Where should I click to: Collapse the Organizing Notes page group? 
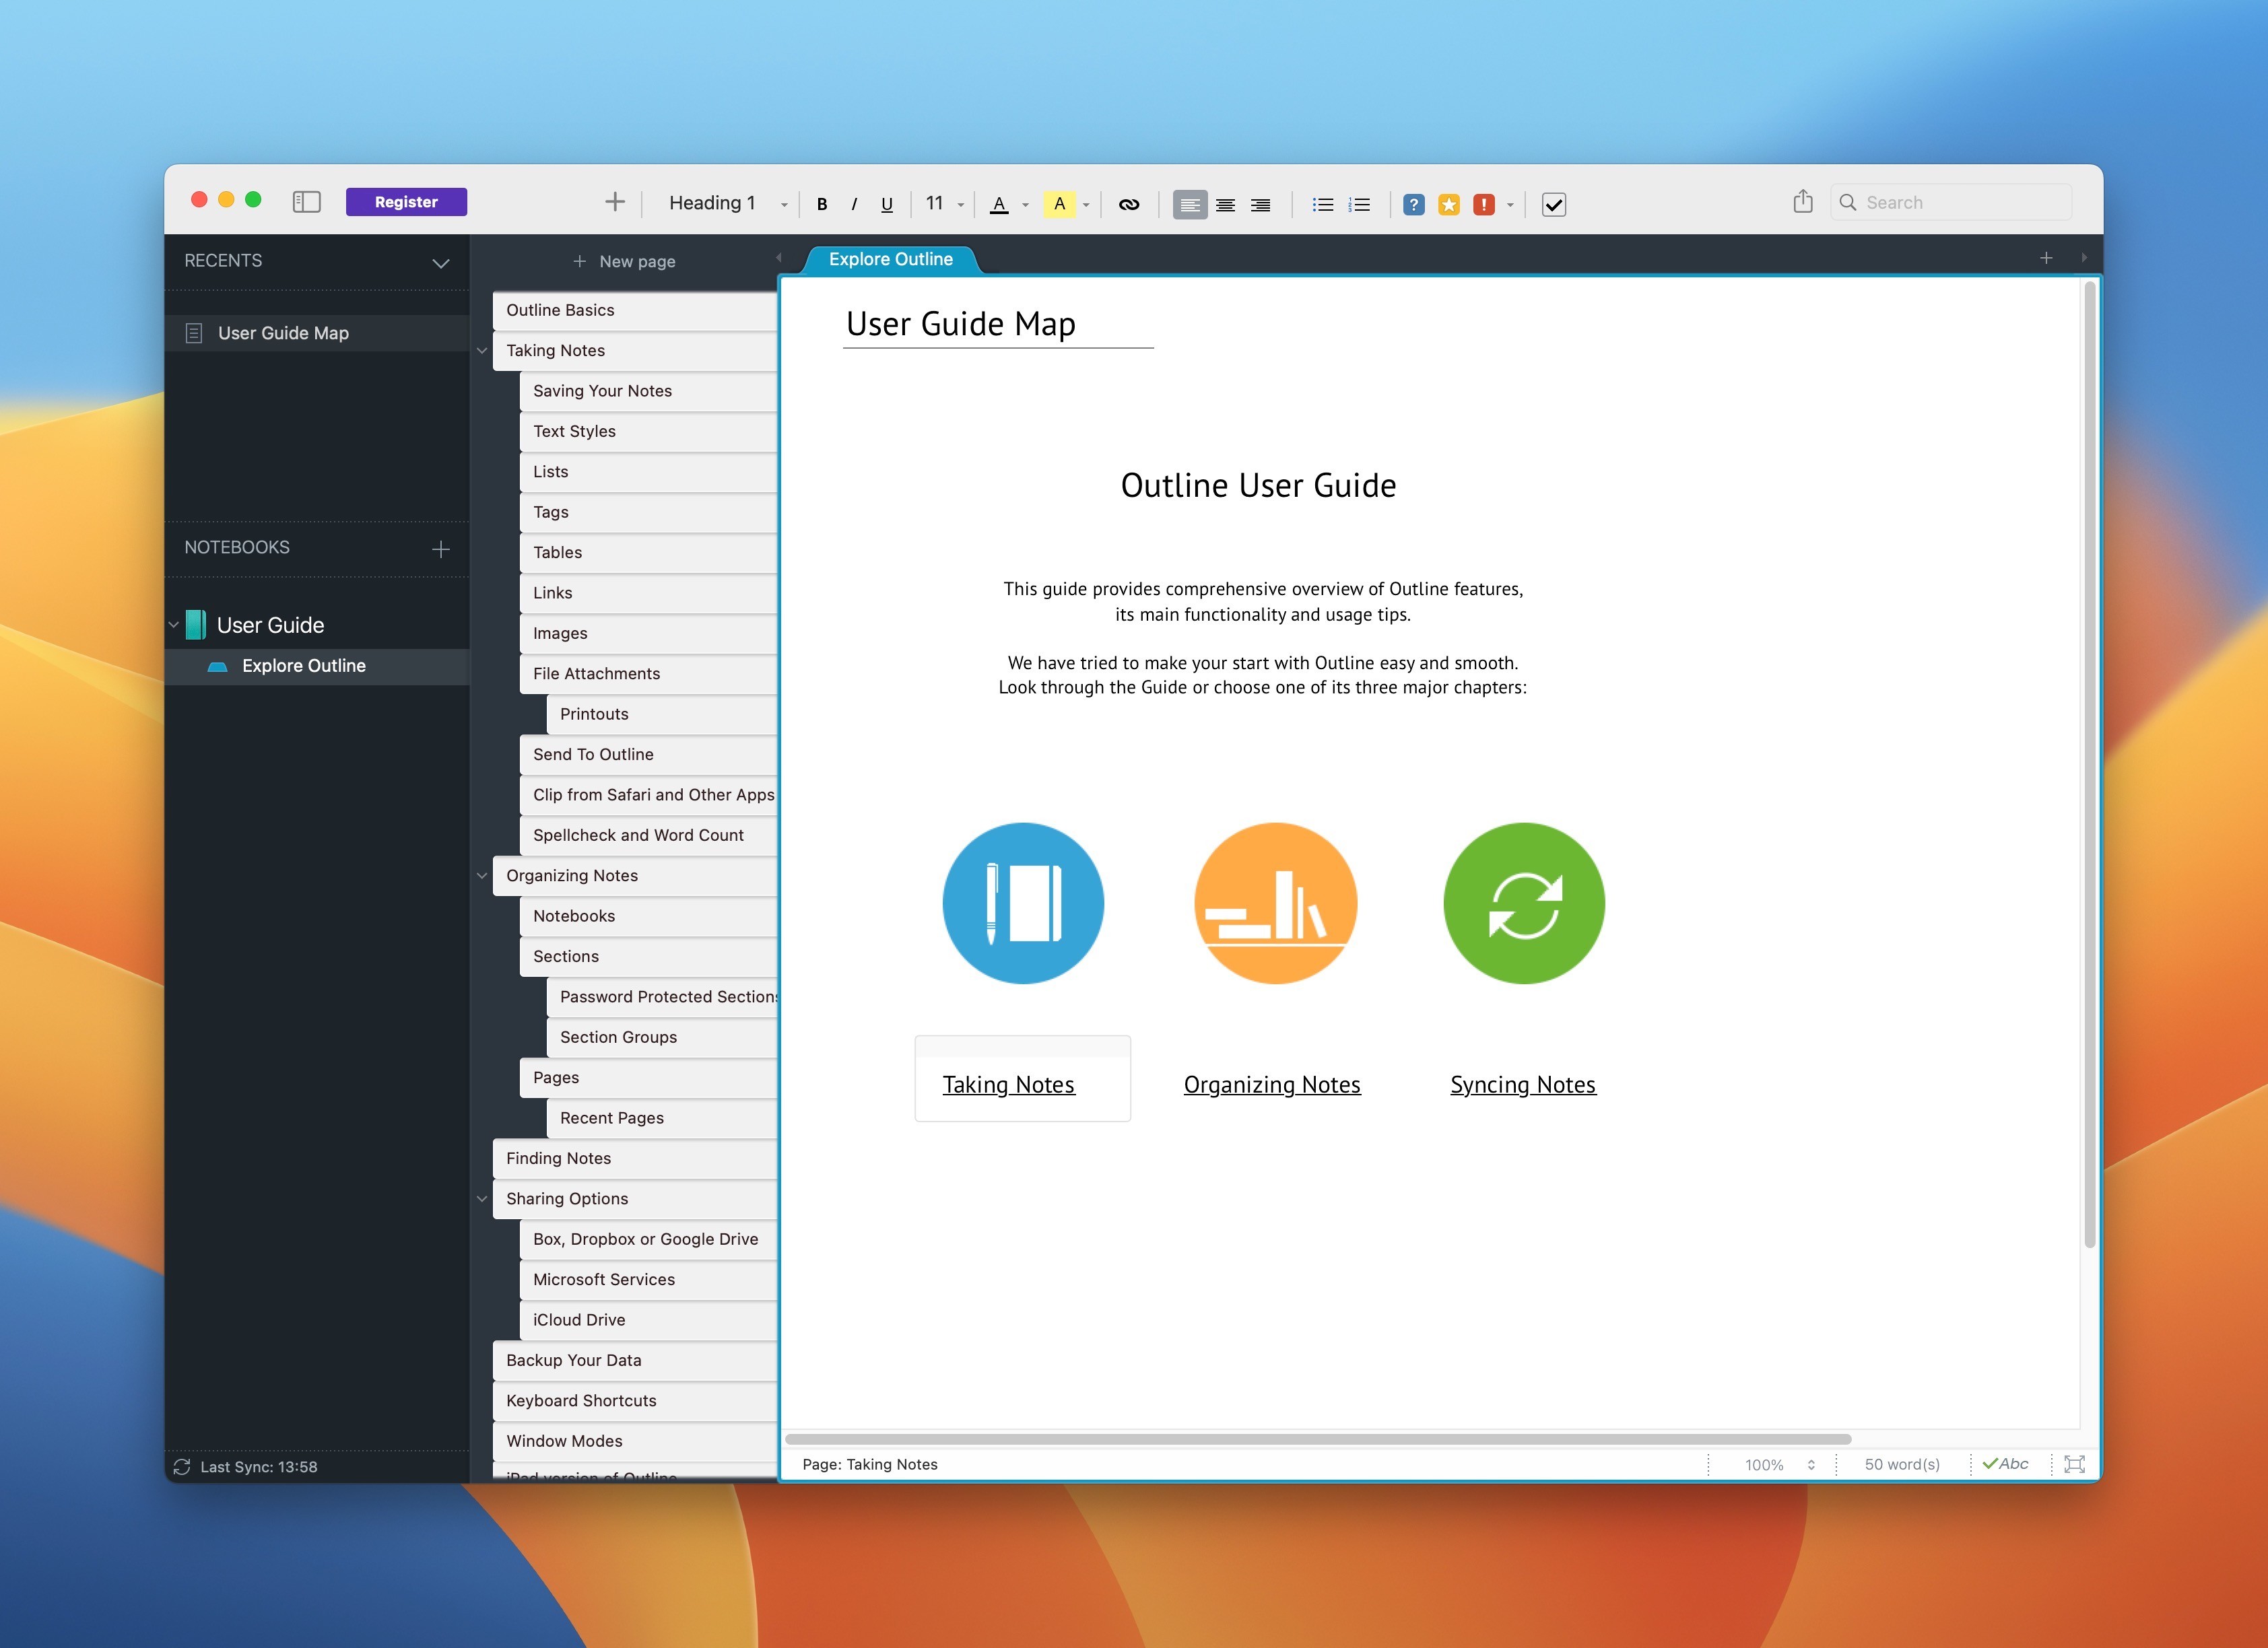pyautogui.click(x=482, y=875)
